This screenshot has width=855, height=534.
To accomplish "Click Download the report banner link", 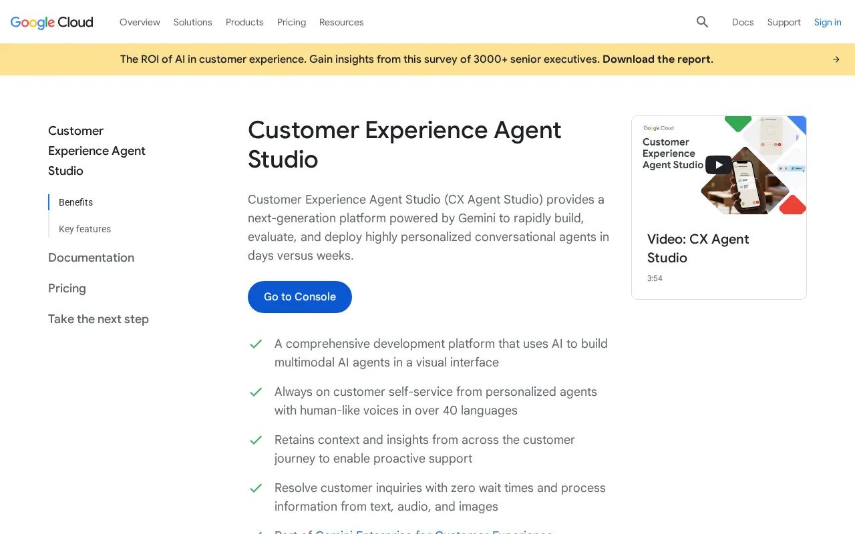I will [658, 59].
